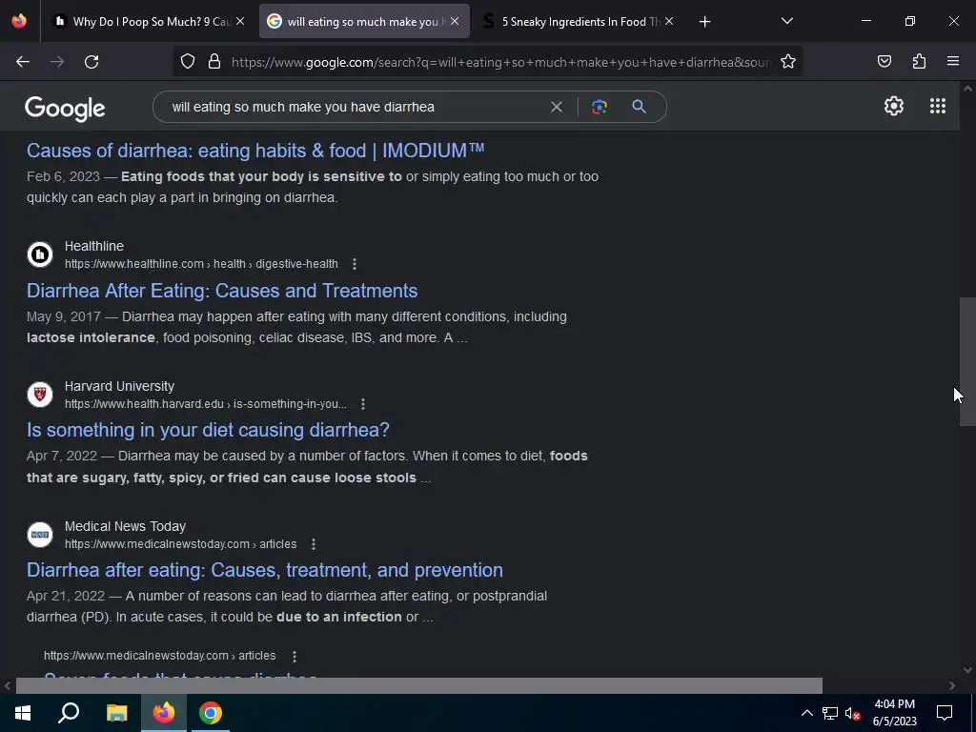Close the Google search tab

coord(455,21)
